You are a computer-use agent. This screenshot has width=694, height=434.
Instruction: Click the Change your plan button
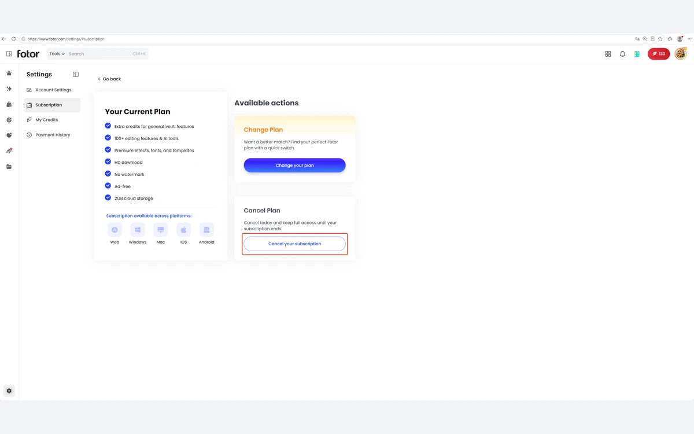(294, 165)
